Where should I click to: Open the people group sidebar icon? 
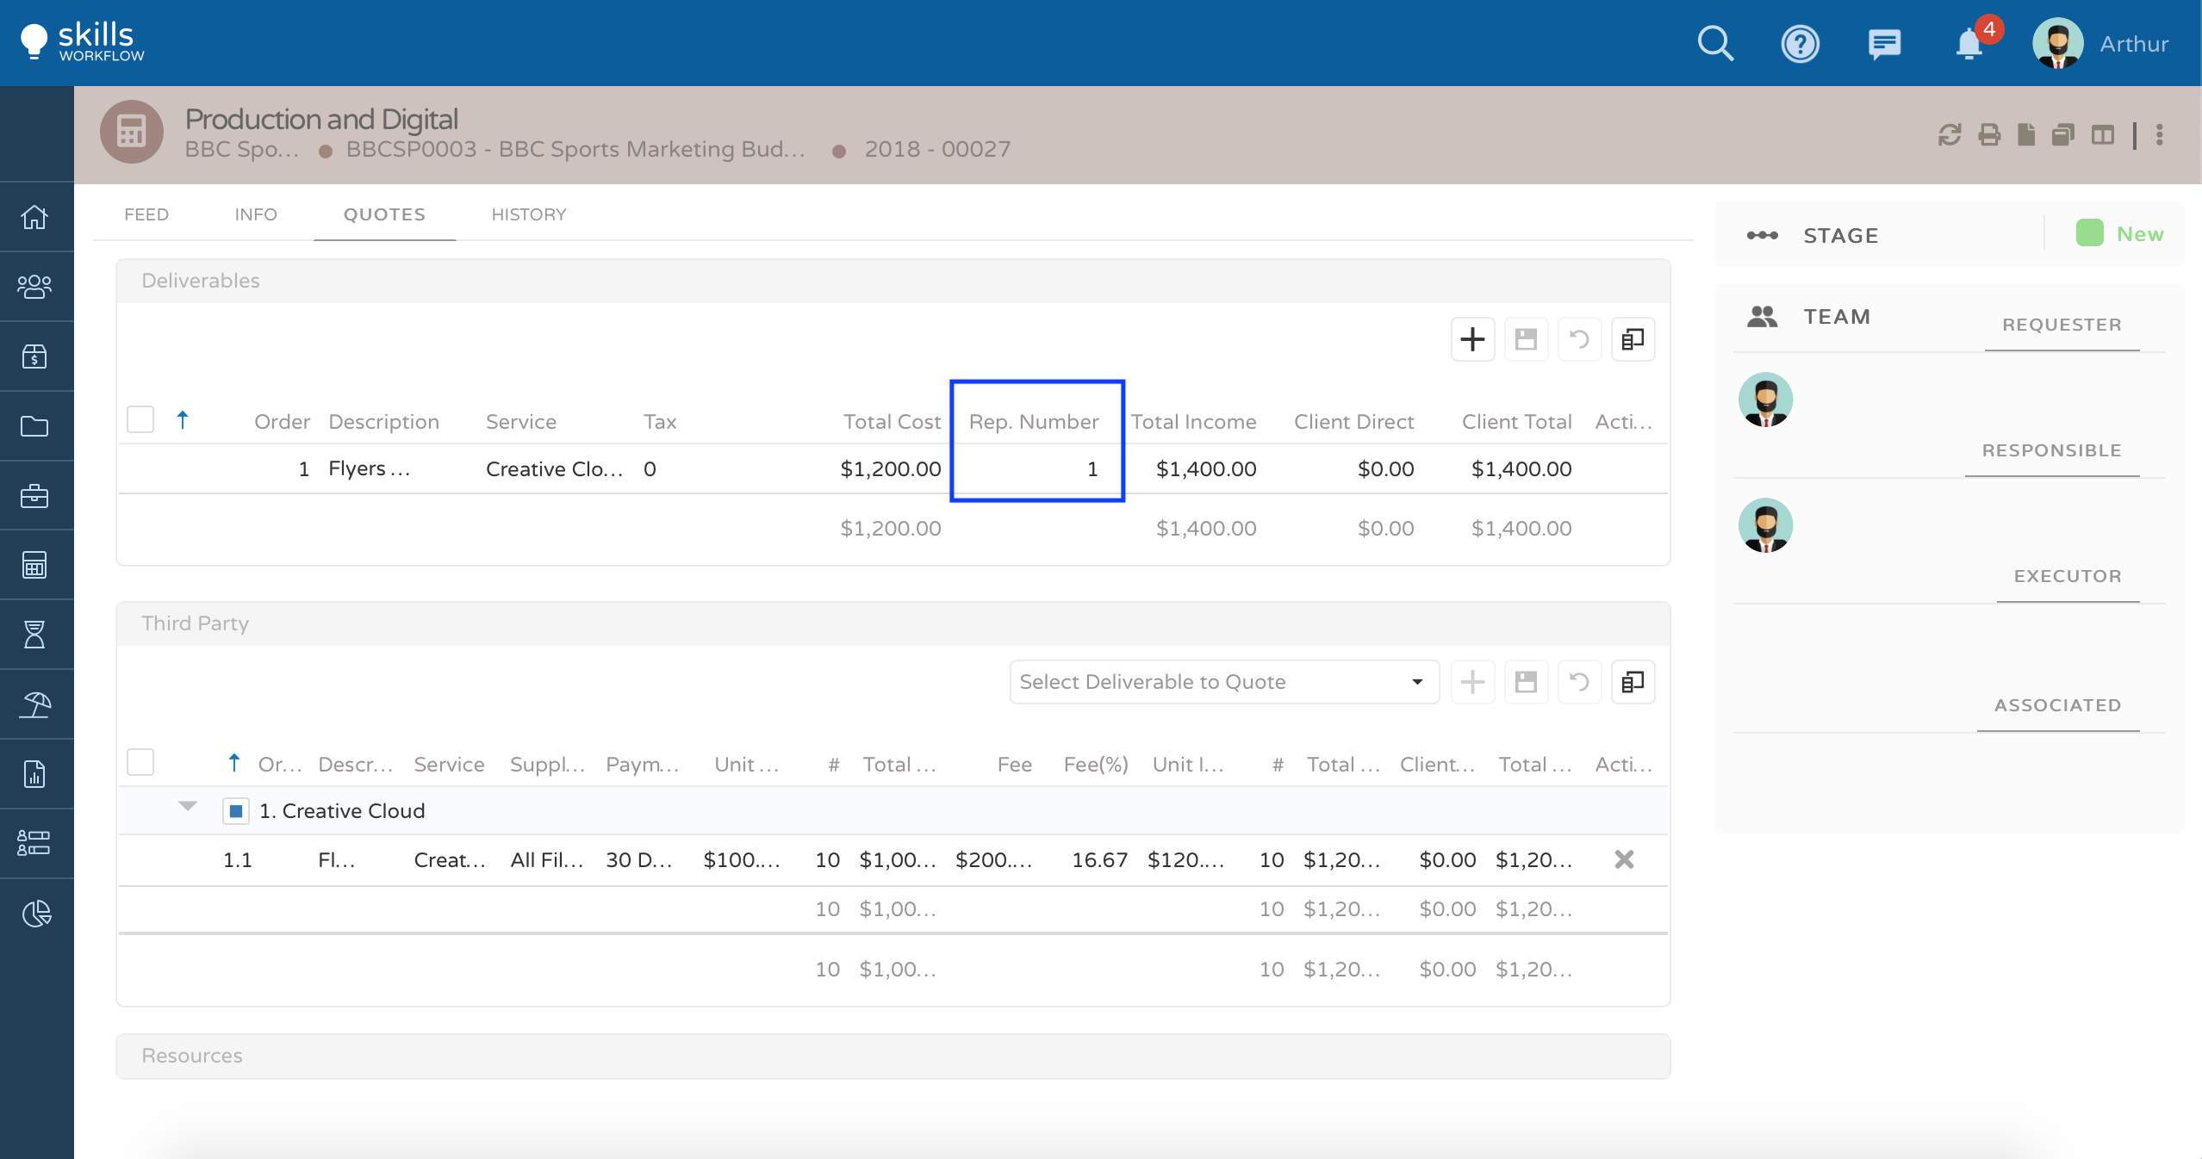(x=34, y=286)
